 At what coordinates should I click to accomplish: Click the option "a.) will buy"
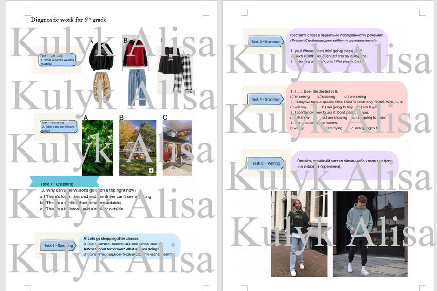tap(298, 107)
